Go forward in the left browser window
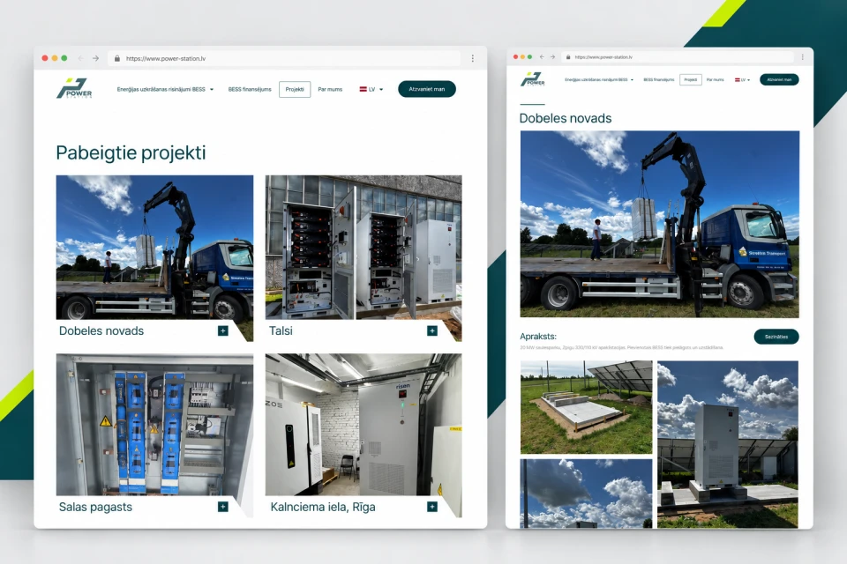847x564 pixels. click(95, 58)
